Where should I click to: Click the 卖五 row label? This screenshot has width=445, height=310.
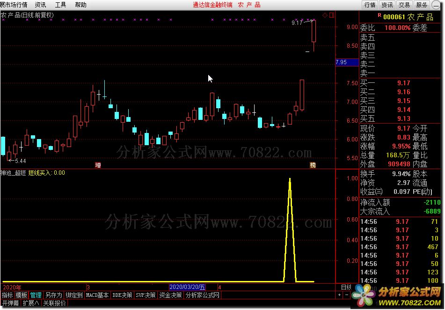pos(367,37)
